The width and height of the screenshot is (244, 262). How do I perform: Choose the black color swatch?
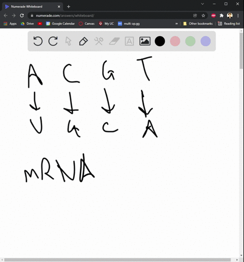pyautogui.click(x=160, y=41)
